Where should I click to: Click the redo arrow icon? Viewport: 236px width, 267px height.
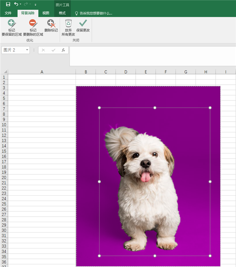pos(26,4)
